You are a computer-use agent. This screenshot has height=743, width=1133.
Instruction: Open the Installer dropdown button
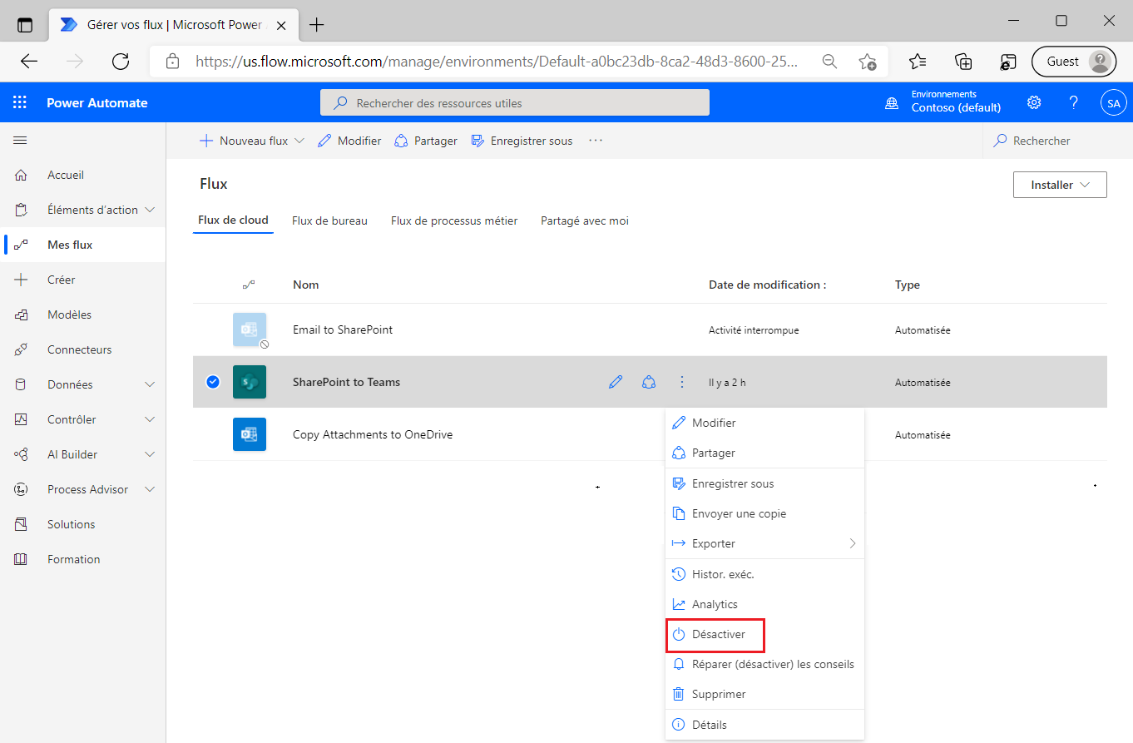coord(1060,185)
